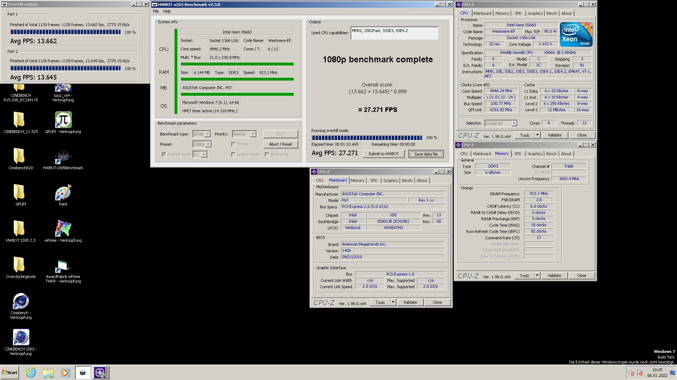This screenshot has width=677, height=380.
Task: Switch to SPD tab in top CPU-Z window
Action: tap(518, 13)
